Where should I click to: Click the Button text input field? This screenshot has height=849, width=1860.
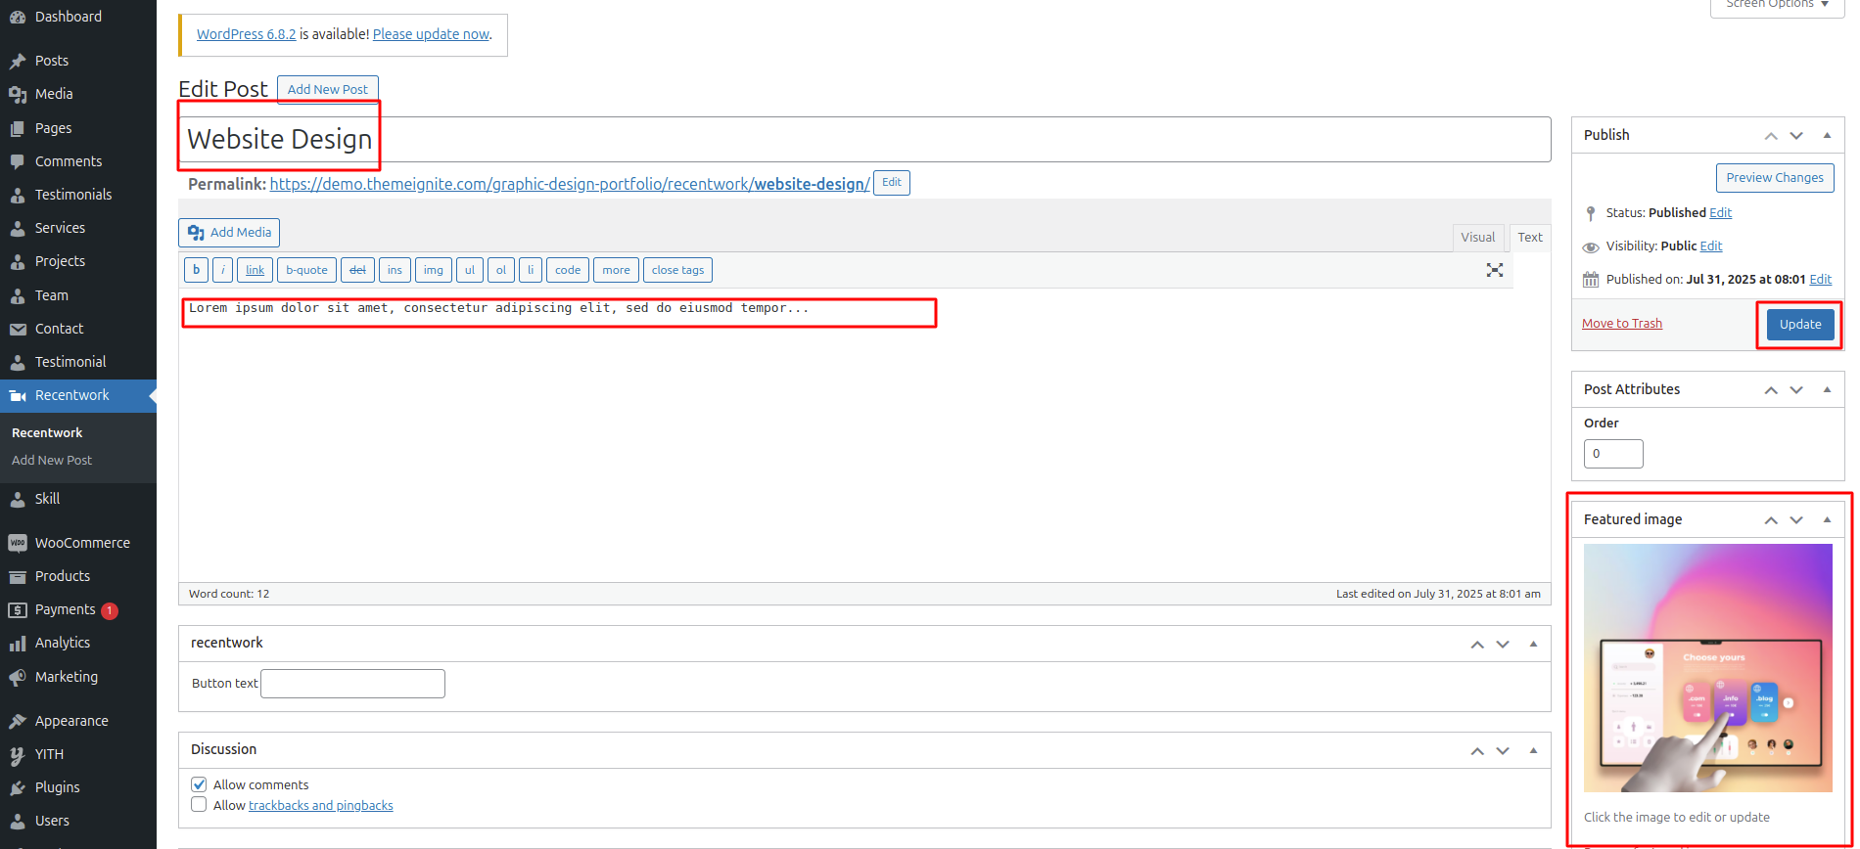pos(352,684)
